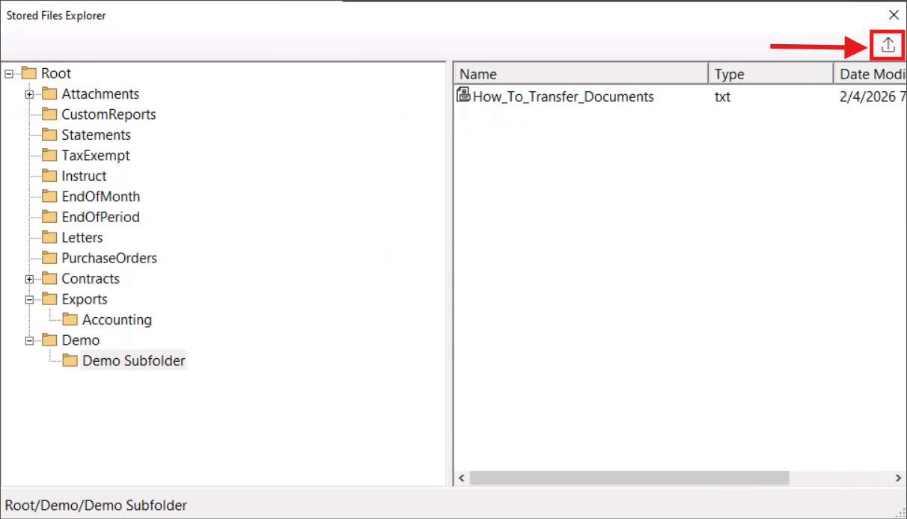Sort files by Type column header
Viewport: 907px width, 519px height.
[769, 74]
